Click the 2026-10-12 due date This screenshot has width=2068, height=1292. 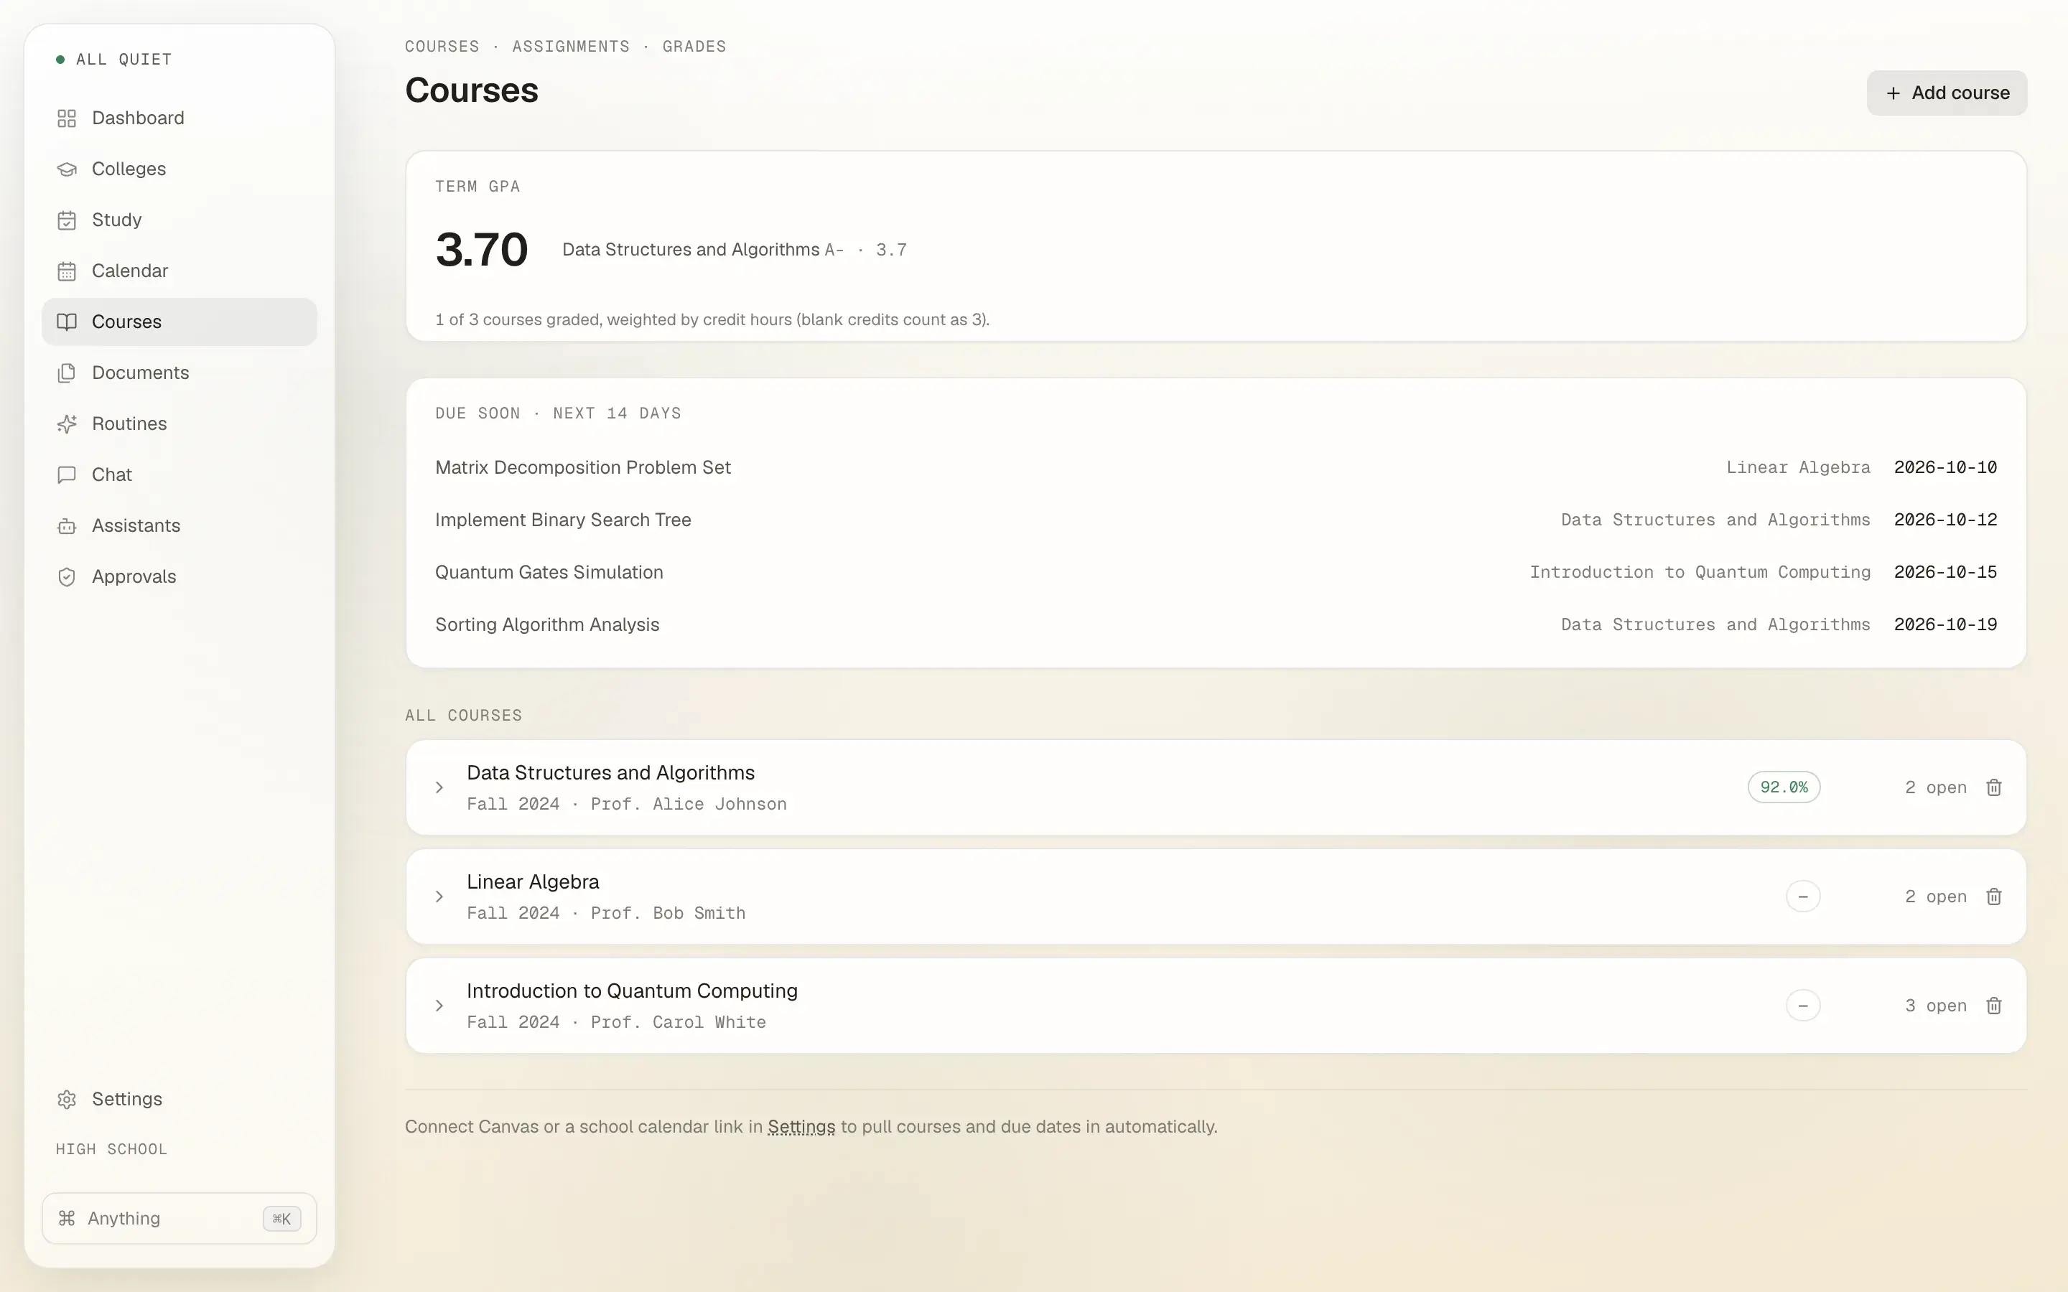(x=1945, y=520)
